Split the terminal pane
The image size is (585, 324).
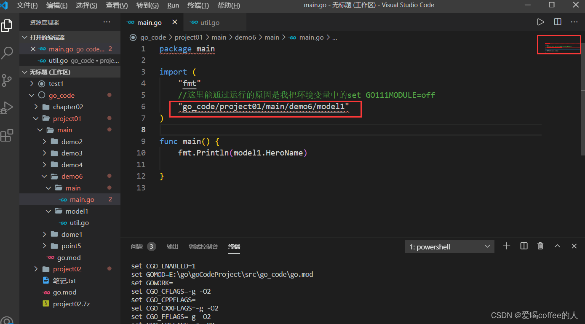(x=524, y=246)
